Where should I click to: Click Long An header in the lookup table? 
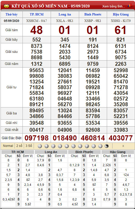coord(51,152)
